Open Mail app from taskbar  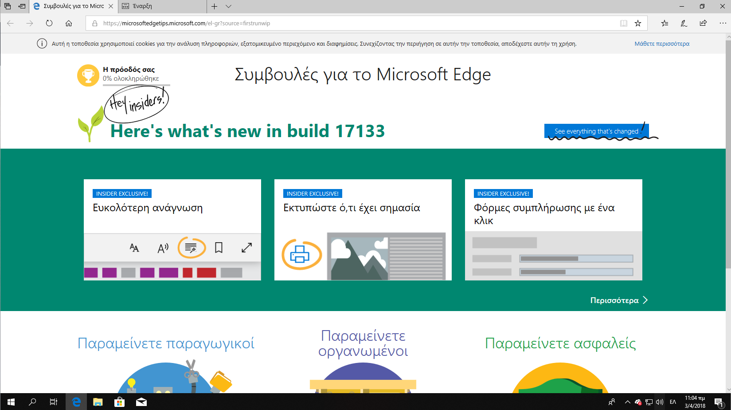coord(141,402)
